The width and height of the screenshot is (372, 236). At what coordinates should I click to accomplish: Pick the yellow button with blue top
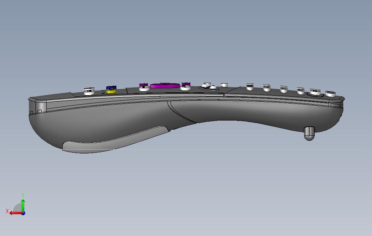point(111,89)
